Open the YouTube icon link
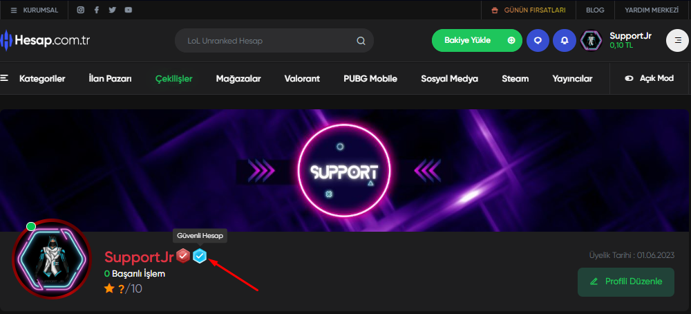 pos(129,10)
